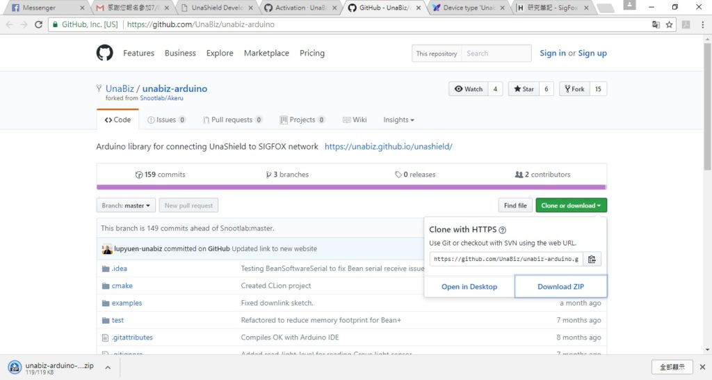
Task: Close the downloads bar
Action: tap(702, 367)
